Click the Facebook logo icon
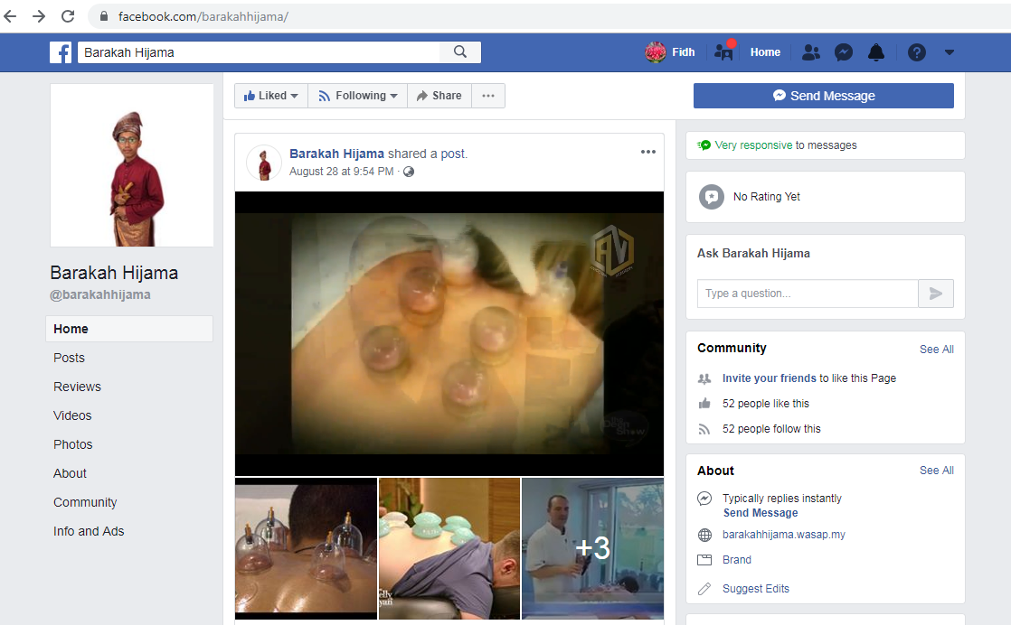1011x625 pixels. tap(61, 52)
